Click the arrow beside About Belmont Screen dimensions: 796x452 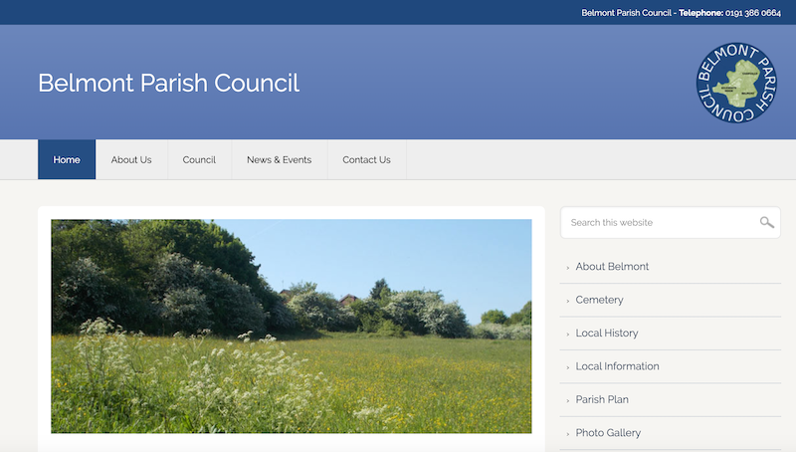pyautogui.click(x=568, y=268)
